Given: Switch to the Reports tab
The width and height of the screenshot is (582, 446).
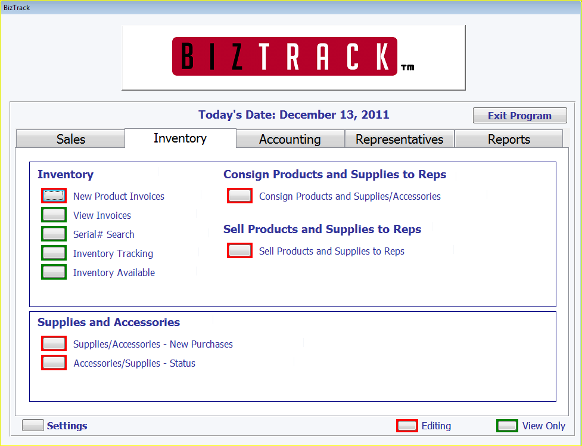Looking at the screenshot, I should coord(509,139).
